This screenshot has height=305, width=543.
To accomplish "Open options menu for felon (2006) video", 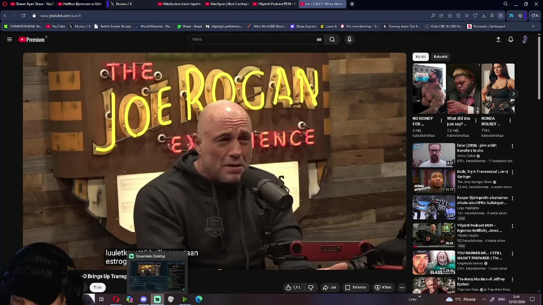I will (x=512, y=146).
